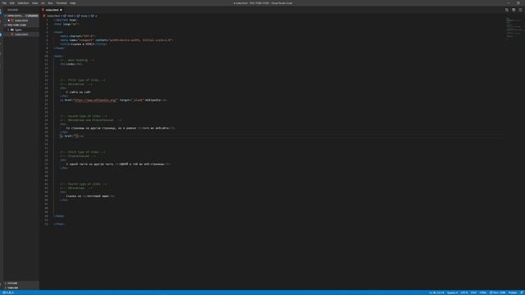
Task: Click the closing html tag line
Action: coord(59,224)
